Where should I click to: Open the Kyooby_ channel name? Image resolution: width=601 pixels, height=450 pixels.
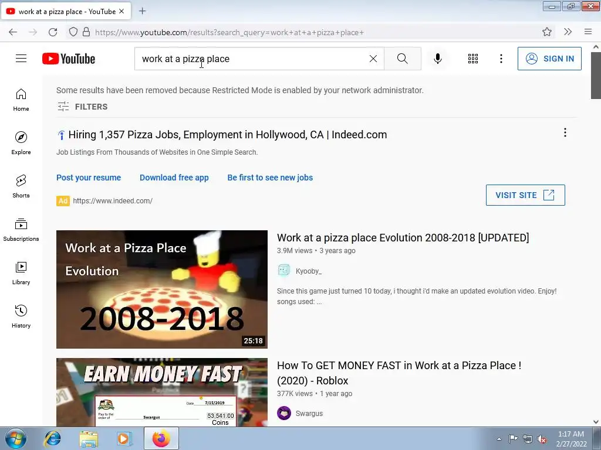tap(309, 271)
